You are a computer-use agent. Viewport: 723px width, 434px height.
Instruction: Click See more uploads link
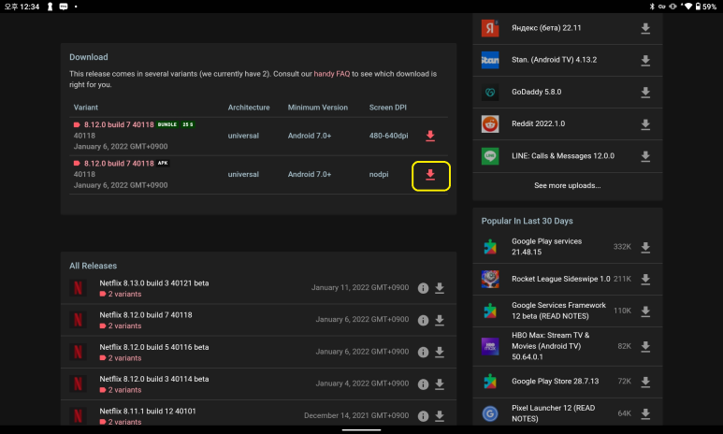tap(567, 185)
